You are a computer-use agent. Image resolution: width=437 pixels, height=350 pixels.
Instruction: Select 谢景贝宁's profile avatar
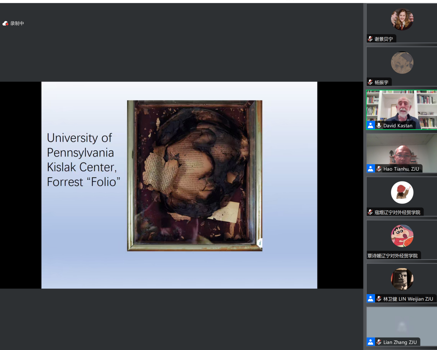pyautogui.click(x=402, y=19)
